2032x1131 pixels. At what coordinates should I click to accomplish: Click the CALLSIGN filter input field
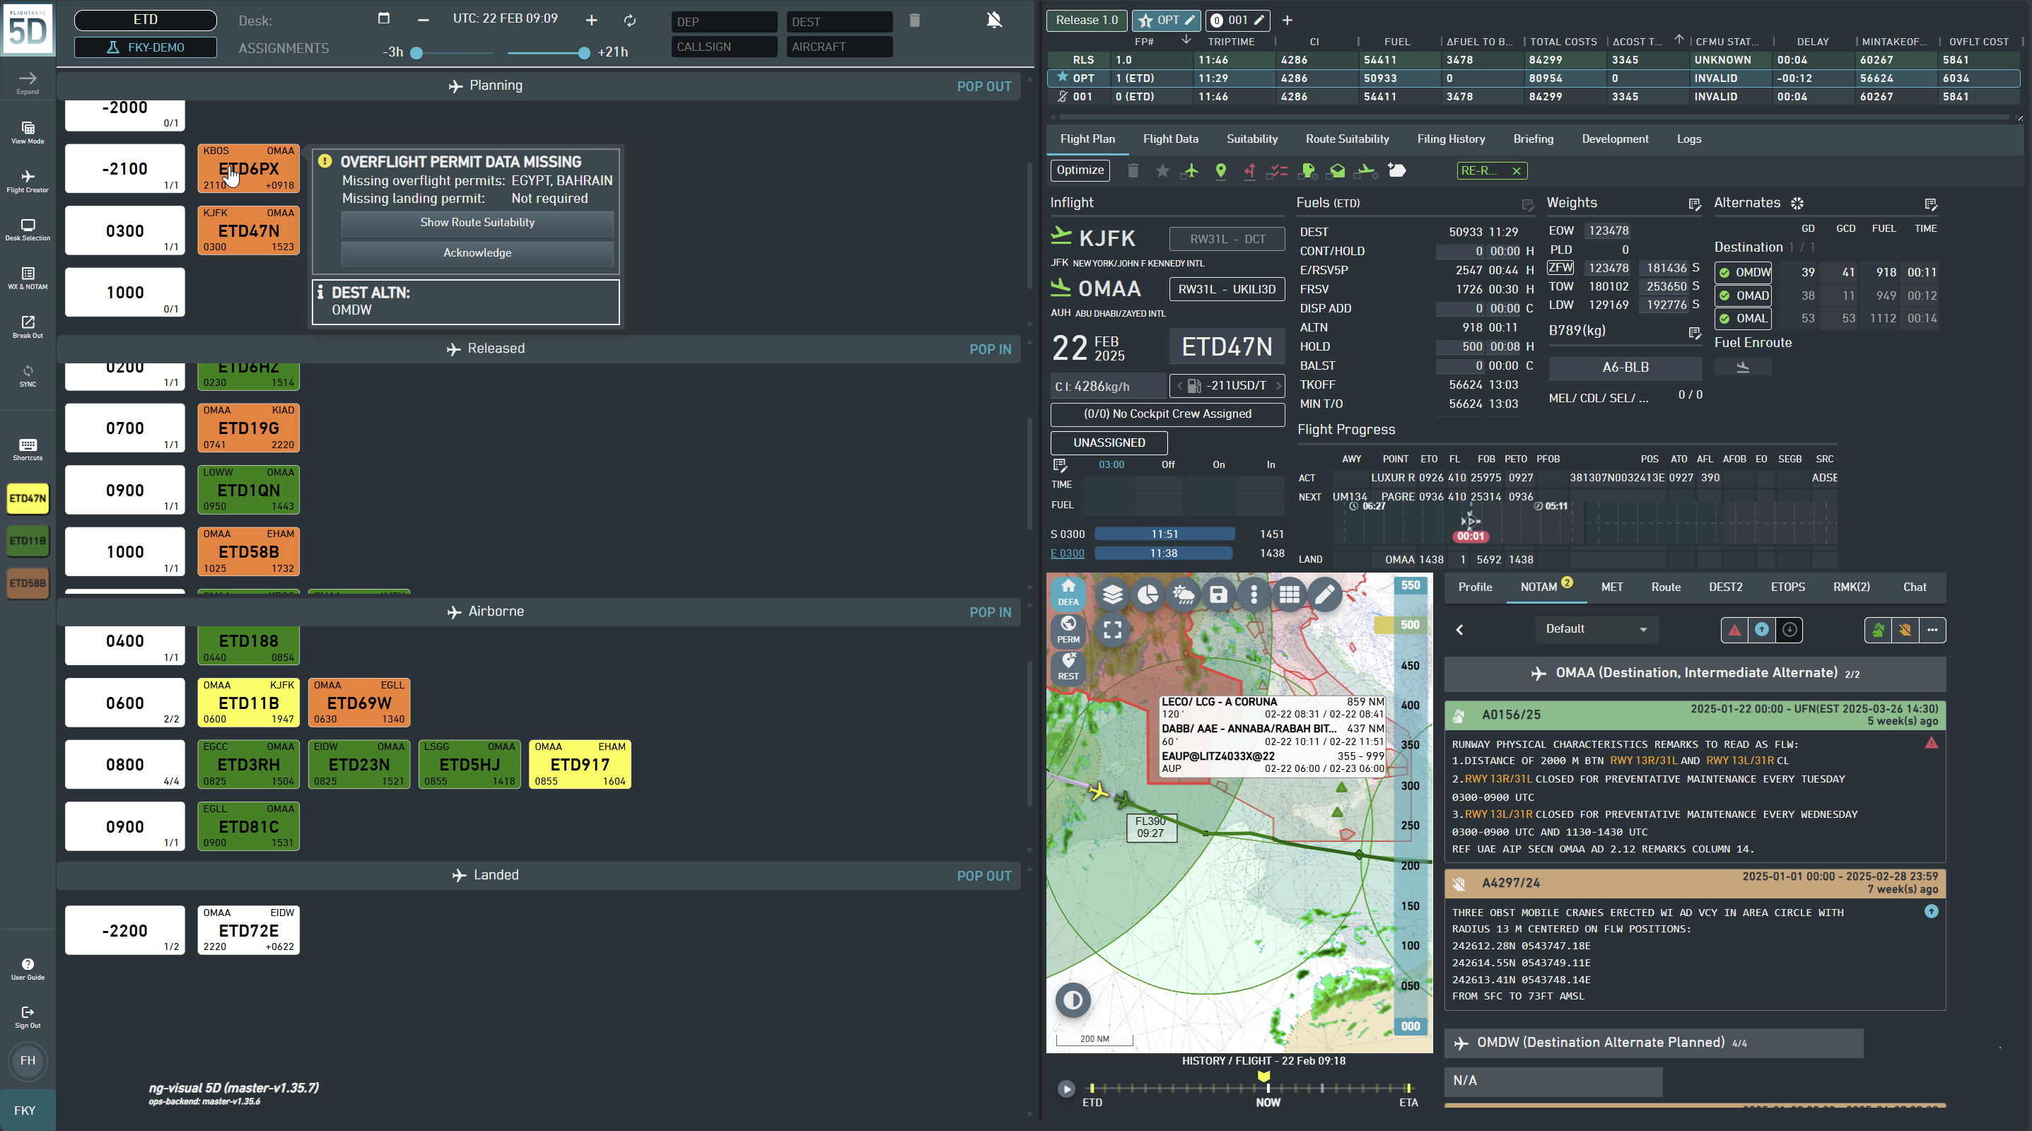pyautogui.click(x=724, y=47)
